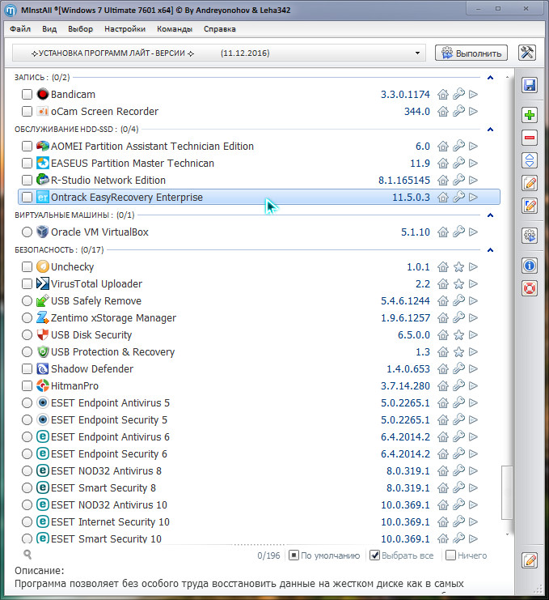
Task: Click the key icon on Bandicam row
Action: click(458, 94)
